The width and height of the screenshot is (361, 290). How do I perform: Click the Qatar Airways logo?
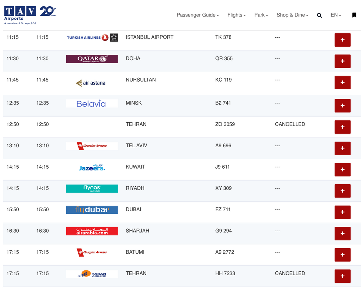click(92, 59)
